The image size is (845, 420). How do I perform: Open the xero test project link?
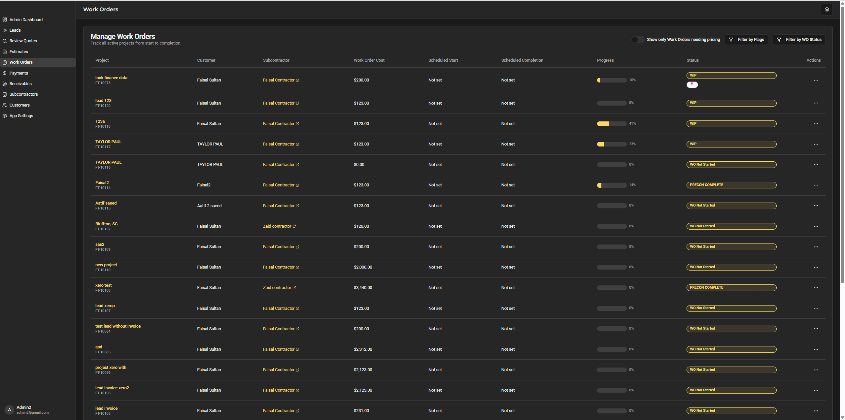103,285
